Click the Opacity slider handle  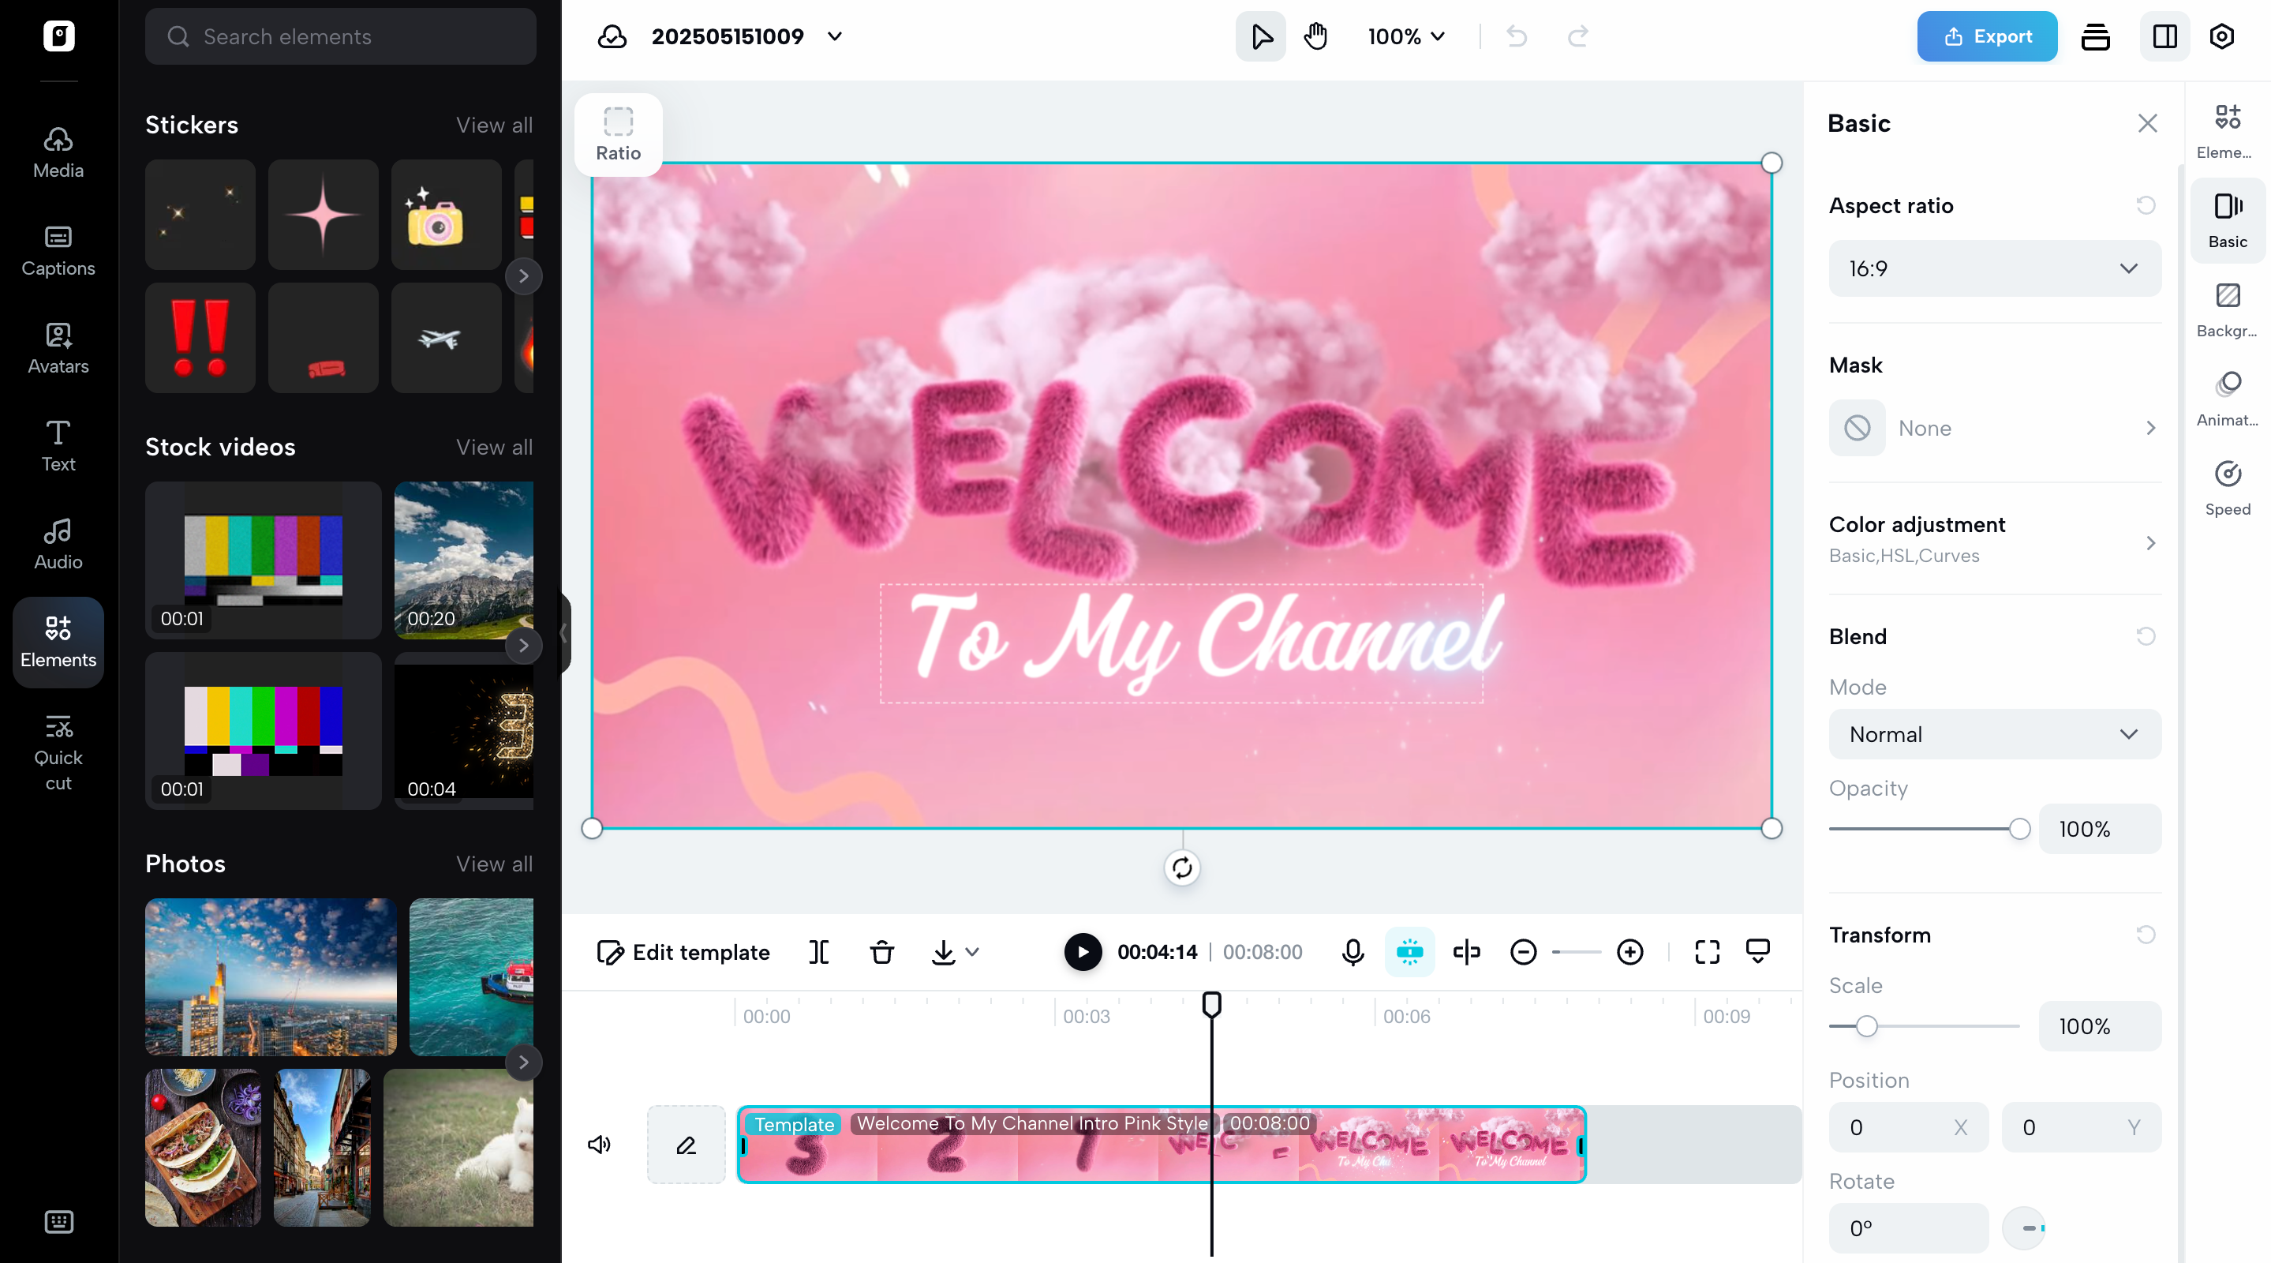click(2018, 828)
